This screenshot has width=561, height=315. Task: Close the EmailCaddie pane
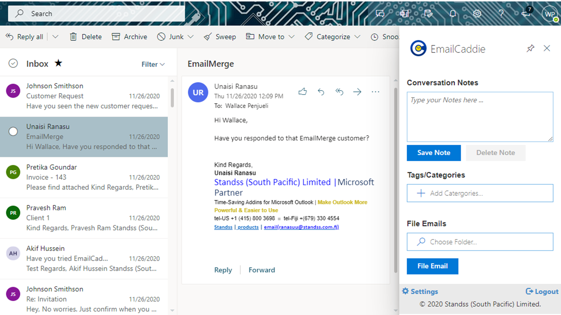click(547, 48)
